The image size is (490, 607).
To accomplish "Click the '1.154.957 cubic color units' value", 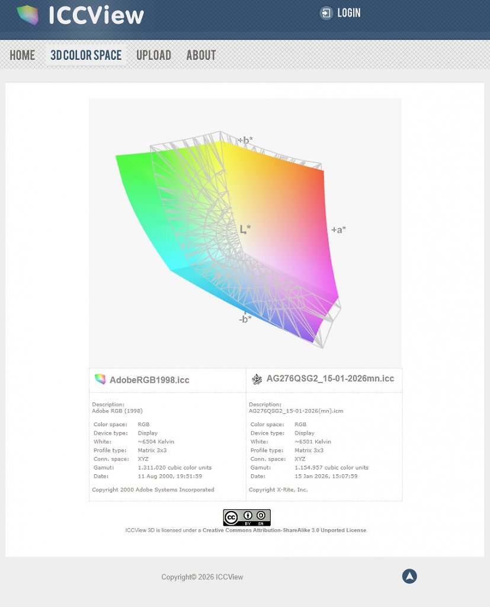I will tap(331, 468).
